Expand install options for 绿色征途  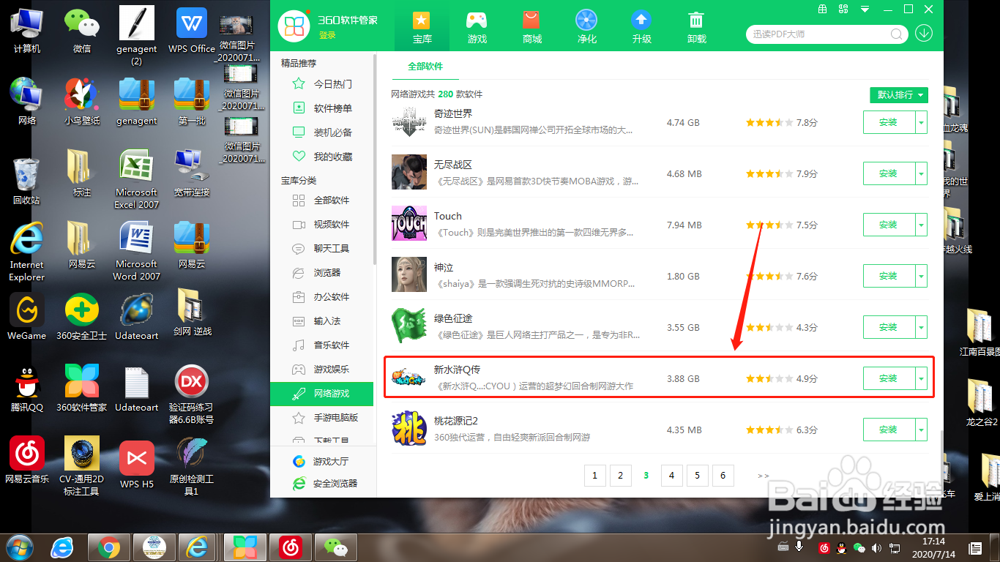(x=922, y=327)
